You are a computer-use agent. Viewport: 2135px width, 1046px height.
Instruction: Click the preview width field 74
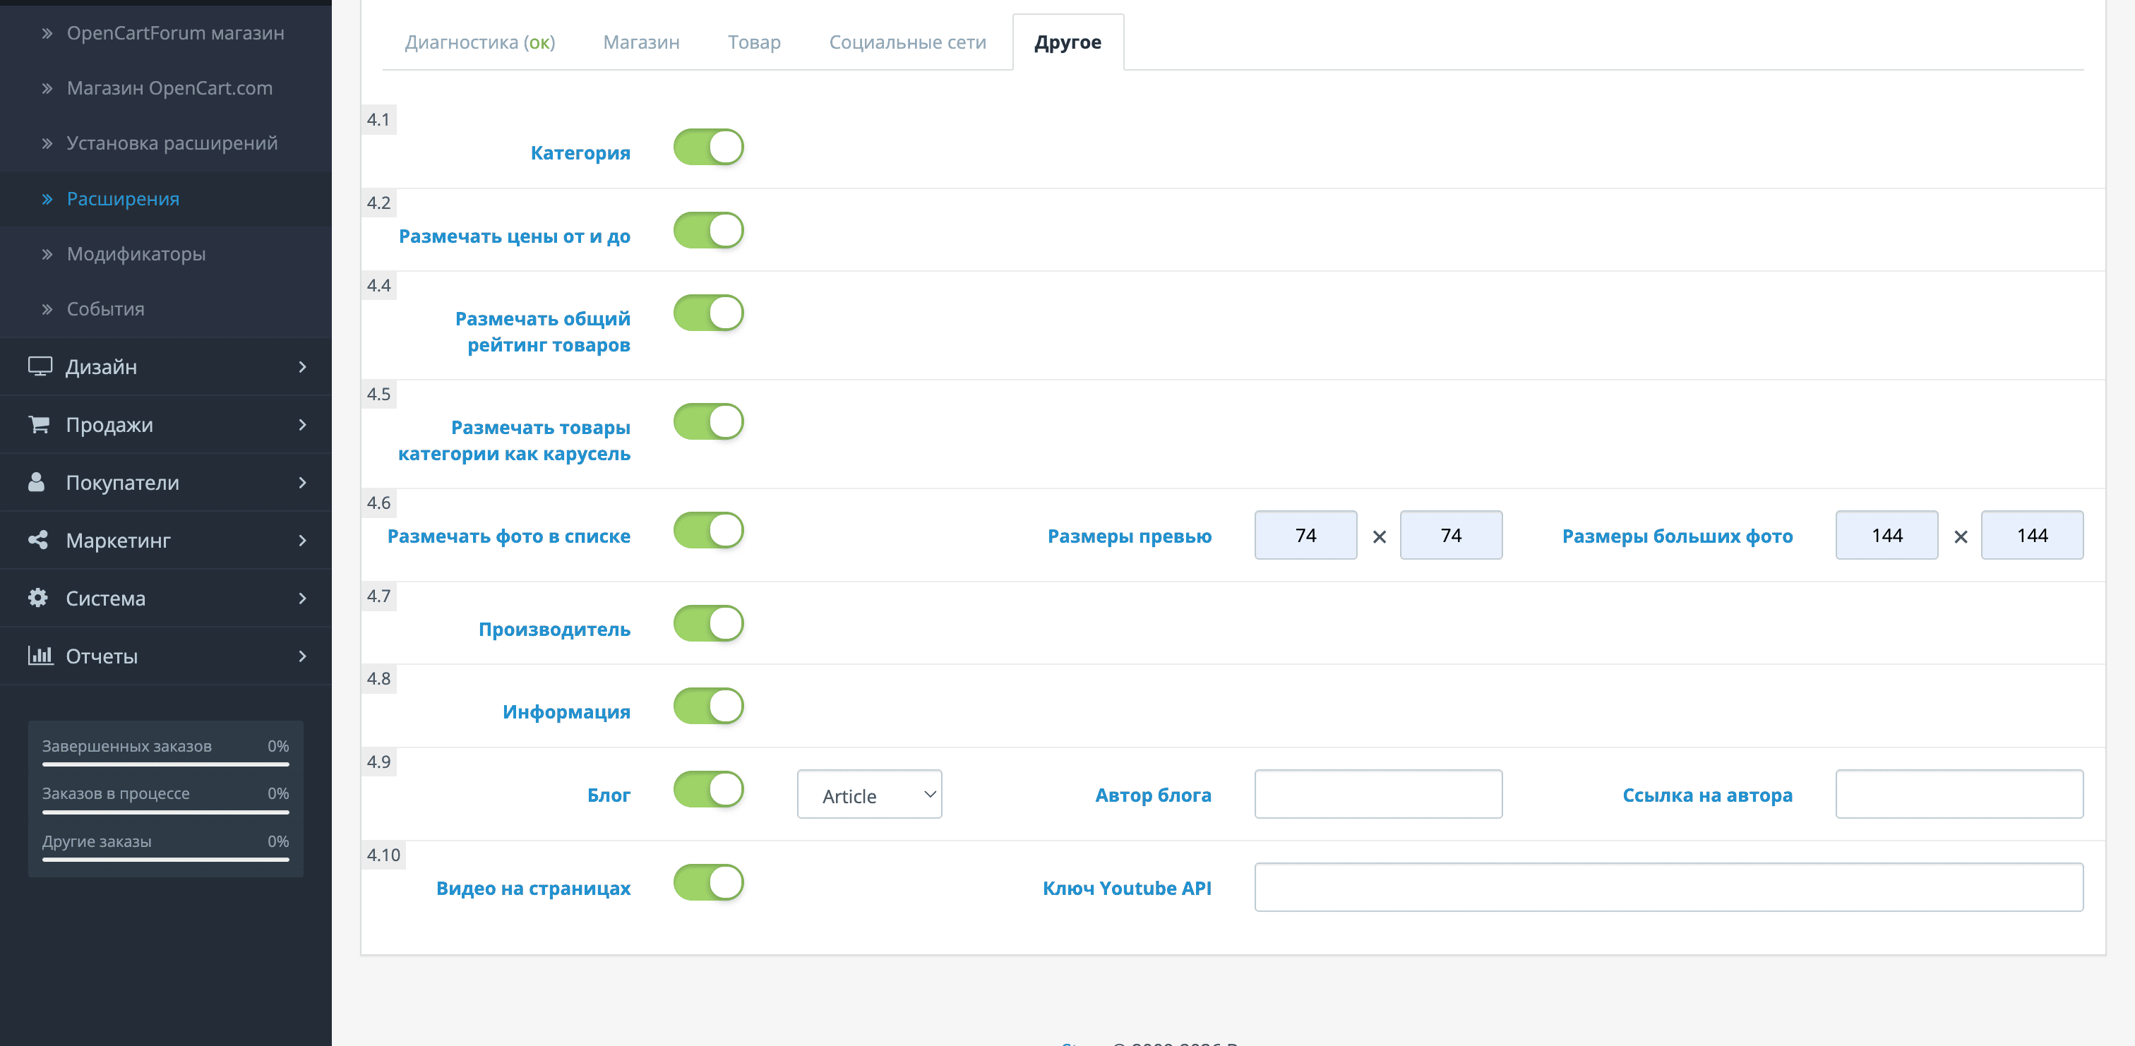1305,536
